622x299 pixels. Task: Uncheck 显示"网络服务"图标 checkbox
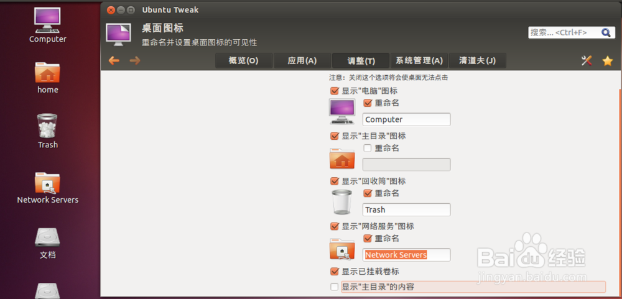(x=335, y=226)
